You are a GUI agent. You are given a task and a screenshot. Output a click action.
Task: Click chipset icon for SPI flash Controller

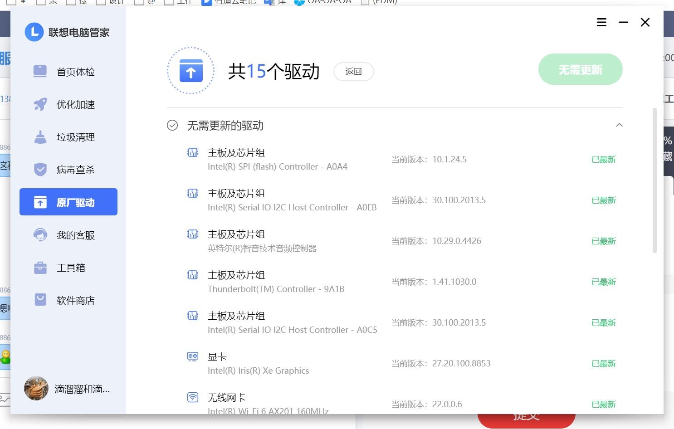[x=193, y=152]
